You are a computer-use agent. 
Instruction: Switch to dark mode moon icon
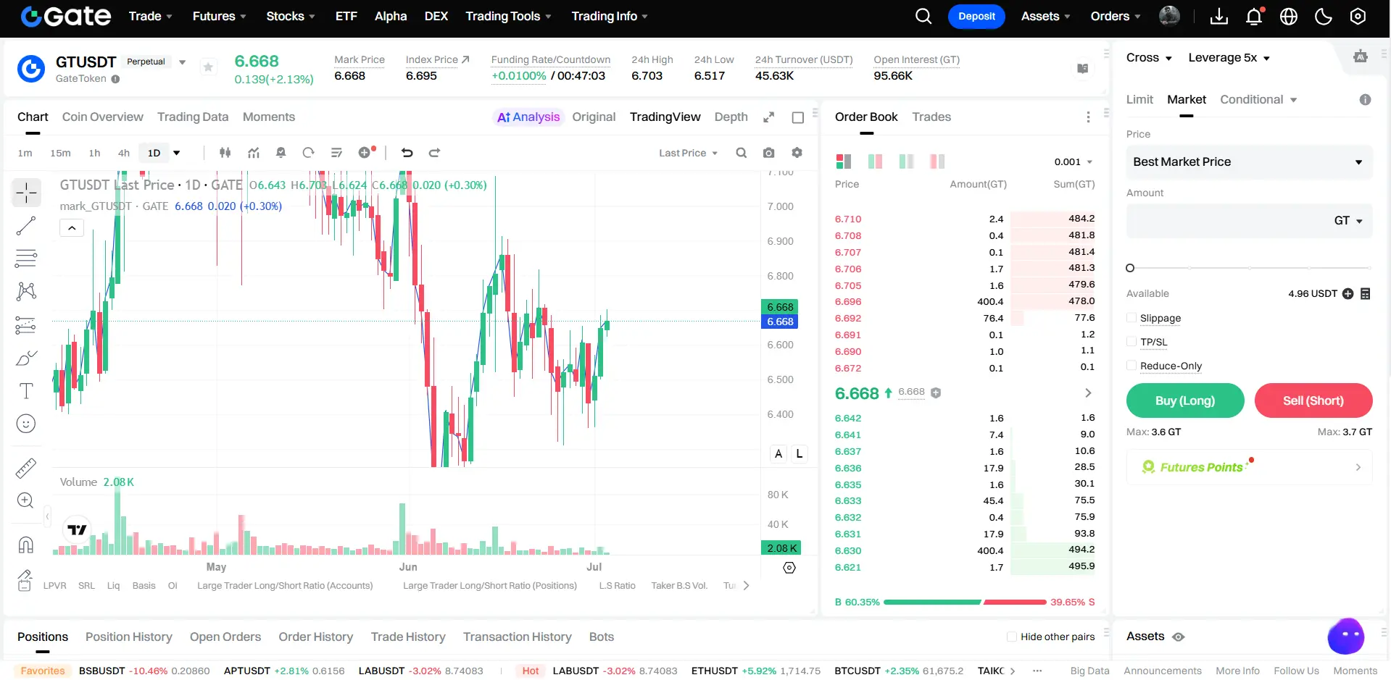pyautogui.click(x=1324, y=16)
